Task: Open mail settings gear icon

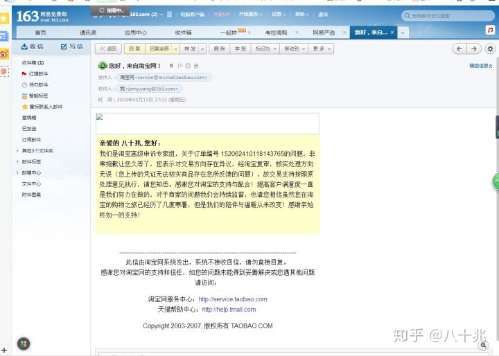Action: (490, 48)
